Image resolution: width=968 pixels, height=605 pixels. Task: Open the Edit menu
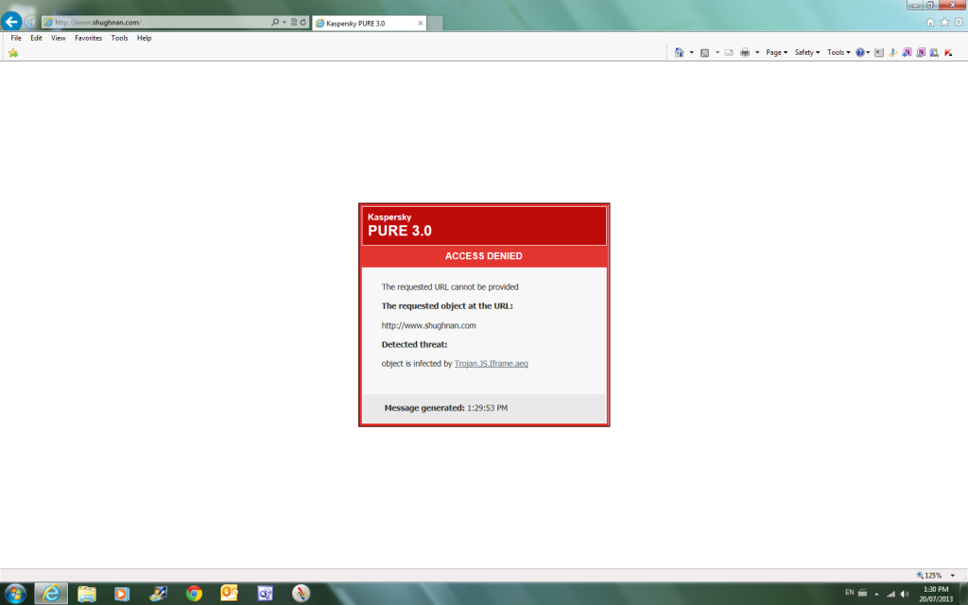pyautogui.click(x=37, y=38)
